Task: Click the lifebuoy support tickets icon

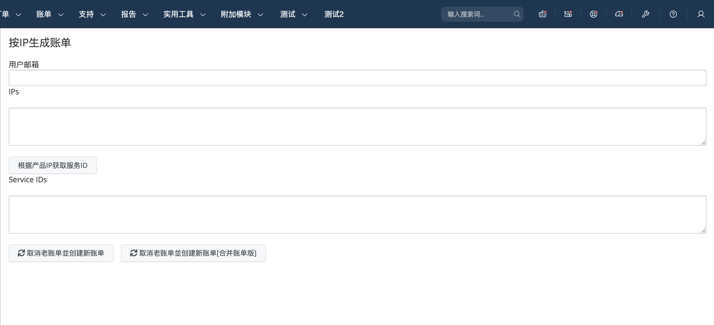Action: [x=593, y=14]
